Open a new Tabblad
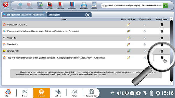This screenshot has width=175, height=98. pos(40,5)
